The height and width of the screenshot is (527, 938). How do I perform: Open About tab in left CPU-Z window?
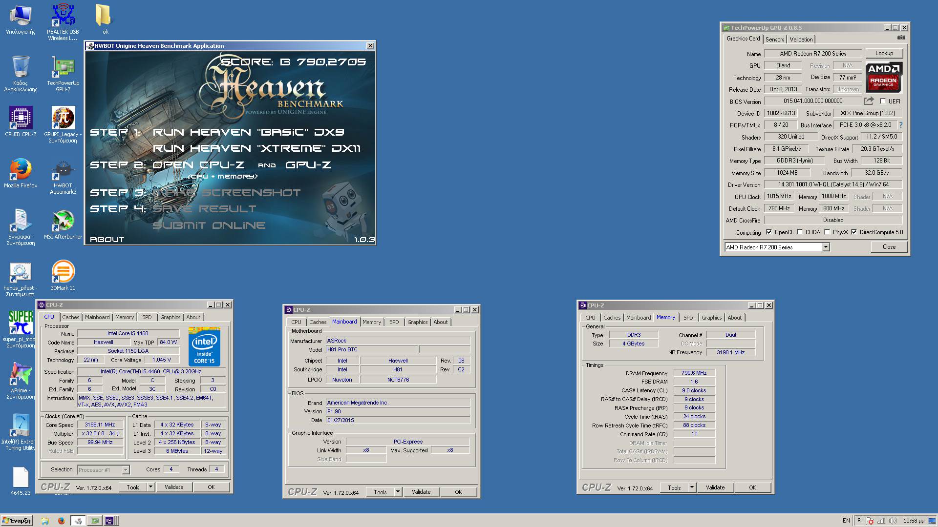(x=193, y=317)
